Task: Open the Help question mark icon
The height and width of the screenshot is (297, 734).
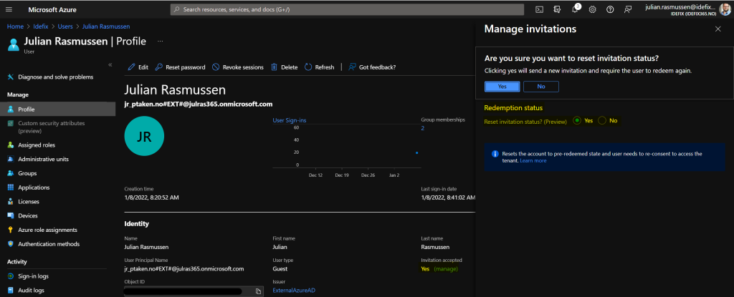Action: tap(610, 9)
